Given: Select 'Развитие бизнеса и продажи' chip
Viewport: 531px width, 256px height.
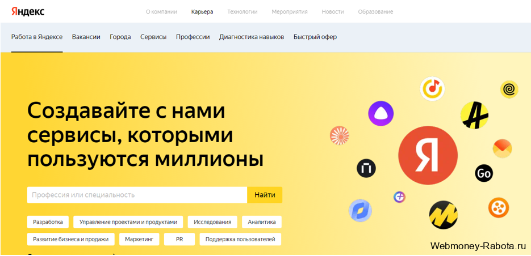Looking at the screenshot, I should (71, 239).
